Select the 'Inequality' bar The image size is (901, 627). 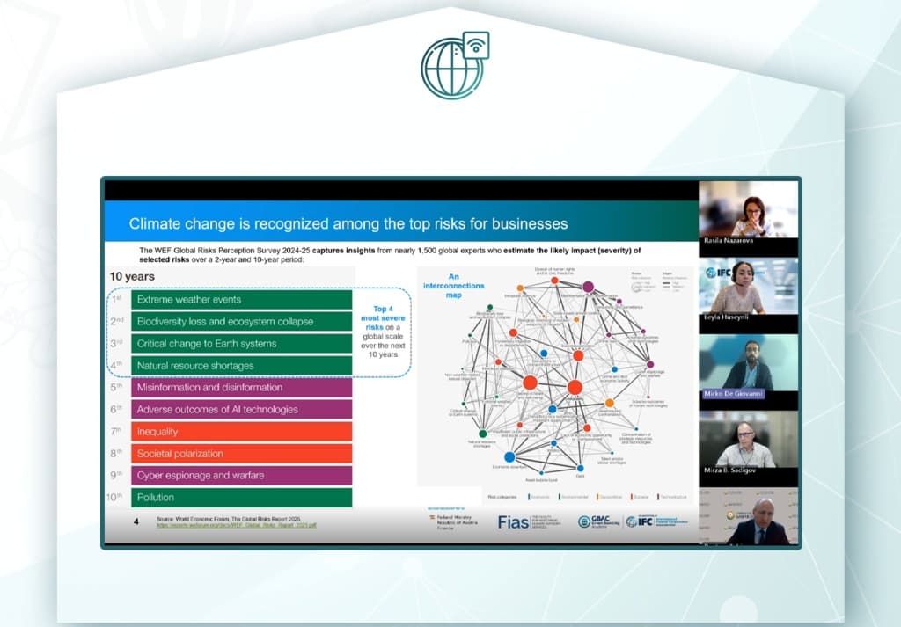(x=241, y=432)
